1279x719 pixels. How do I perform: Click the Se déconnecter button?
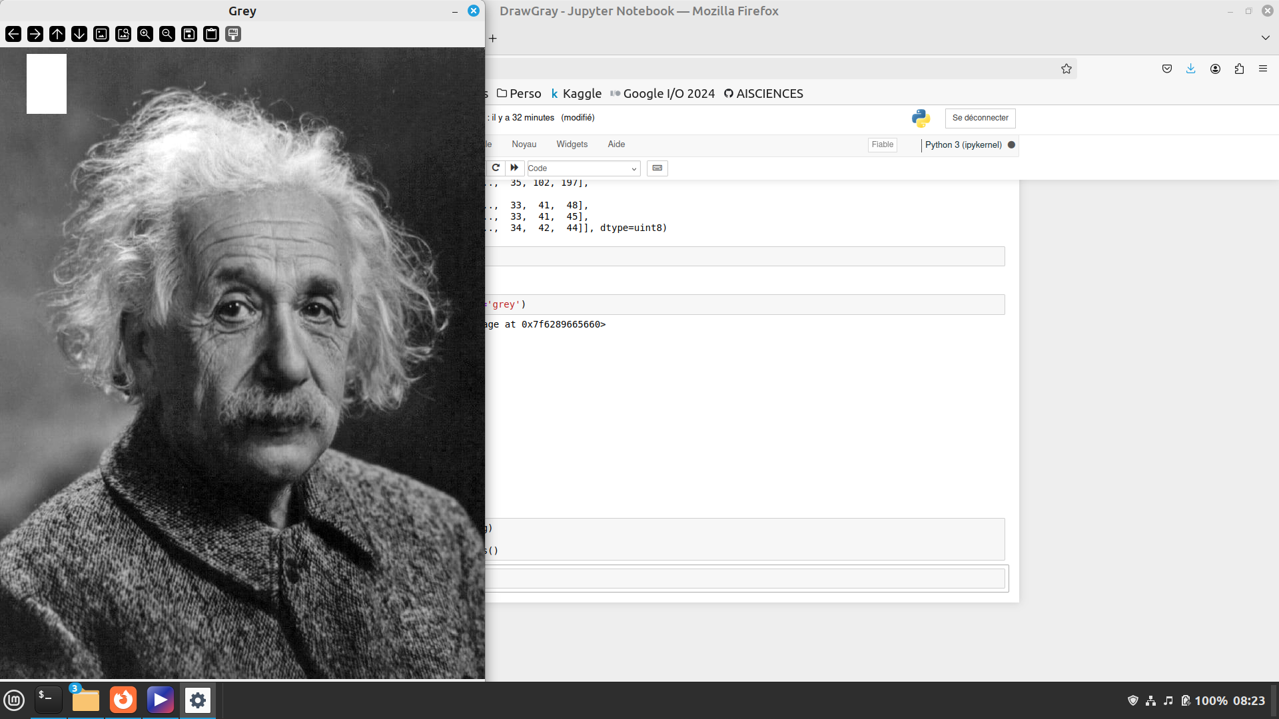(x=980, y=118)
